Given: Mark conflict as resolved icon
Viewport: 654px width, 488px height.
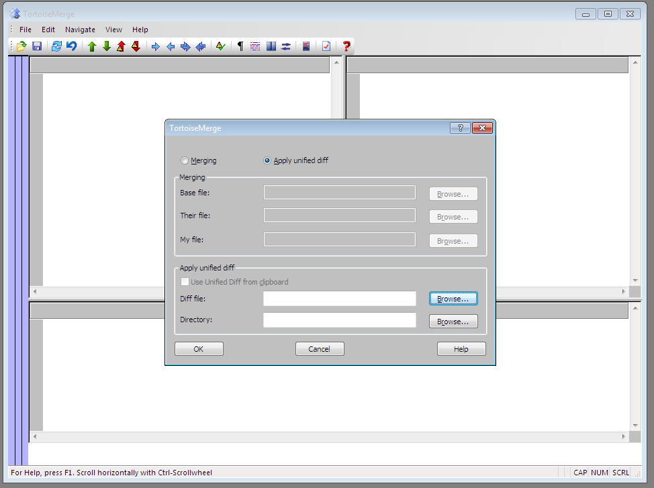Looking at the screenshot, I should click(221, 46).
